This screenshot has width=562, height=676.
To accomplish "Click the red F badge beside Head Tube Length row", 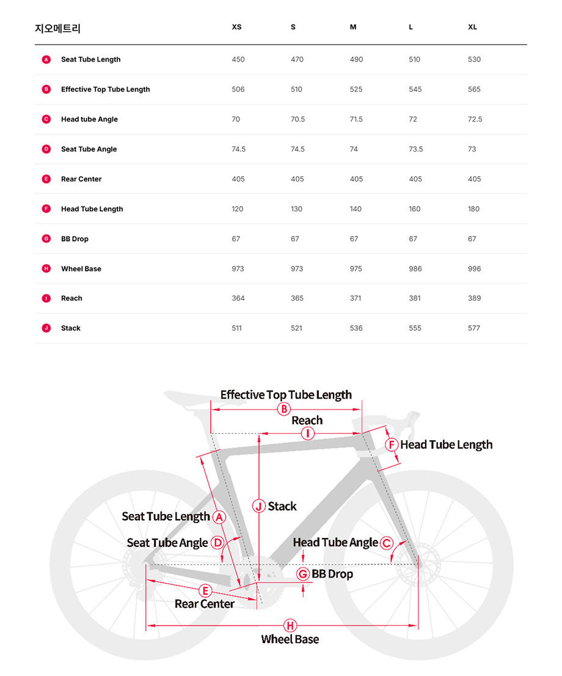I will (x=46, y=209).
